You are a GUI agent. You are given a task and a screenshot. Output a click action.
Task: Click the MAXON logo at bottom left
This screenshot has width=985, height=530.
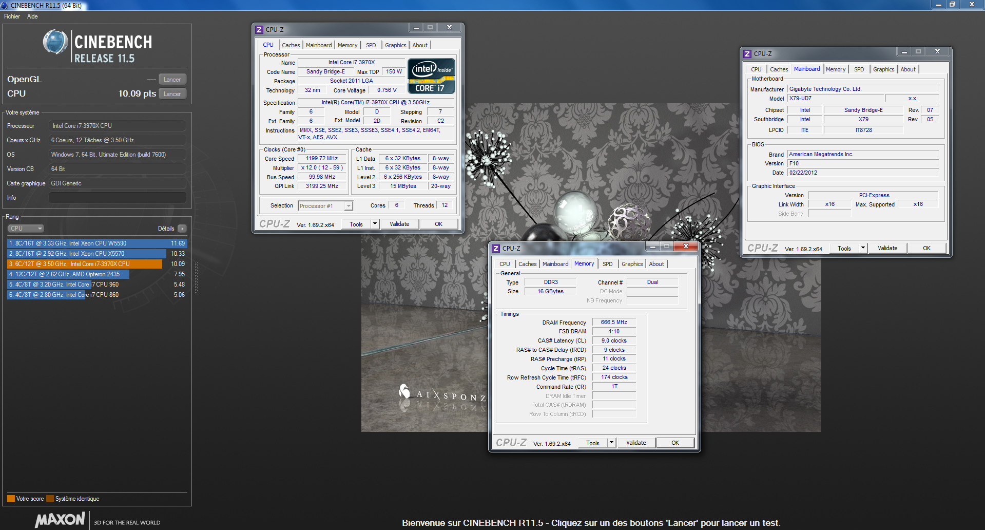click(60, 520)
